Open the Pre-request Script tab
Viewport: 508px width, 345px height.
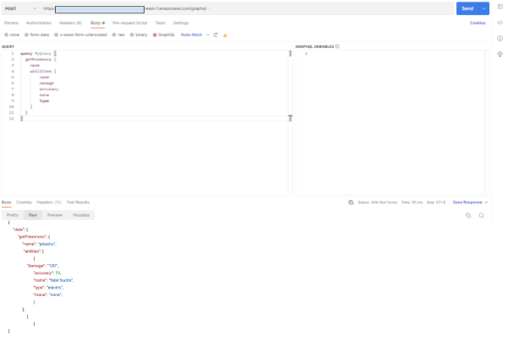point(129,22)
